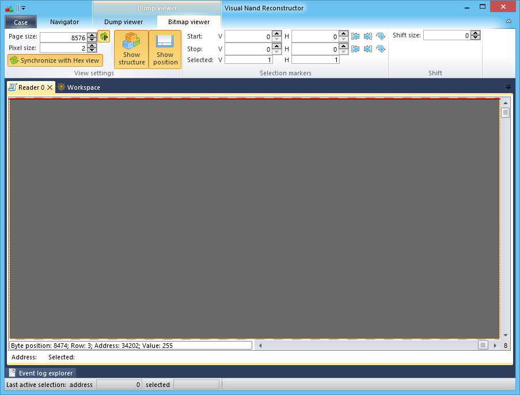
Task: Click the Pixel size input field
Action: 63,48
